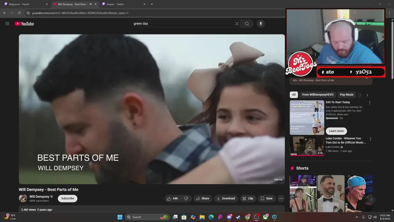Click the main video player
394x222 pixels.
[152, 109]
